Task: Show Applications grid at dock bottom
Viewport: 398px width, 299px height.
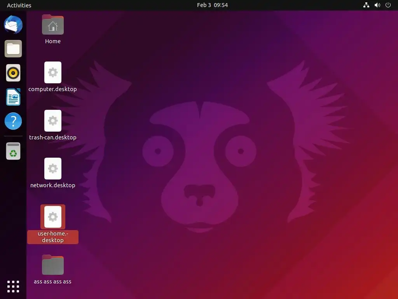Action: [13, 287]
